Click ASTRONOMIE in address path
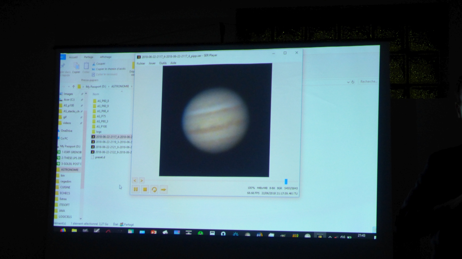The height and width of the screenshot is (259, 462). pos(120,86)
